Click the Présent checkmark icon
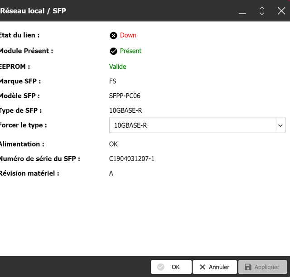The height and width of the screenshot is (277, 290). click(113, 51)
